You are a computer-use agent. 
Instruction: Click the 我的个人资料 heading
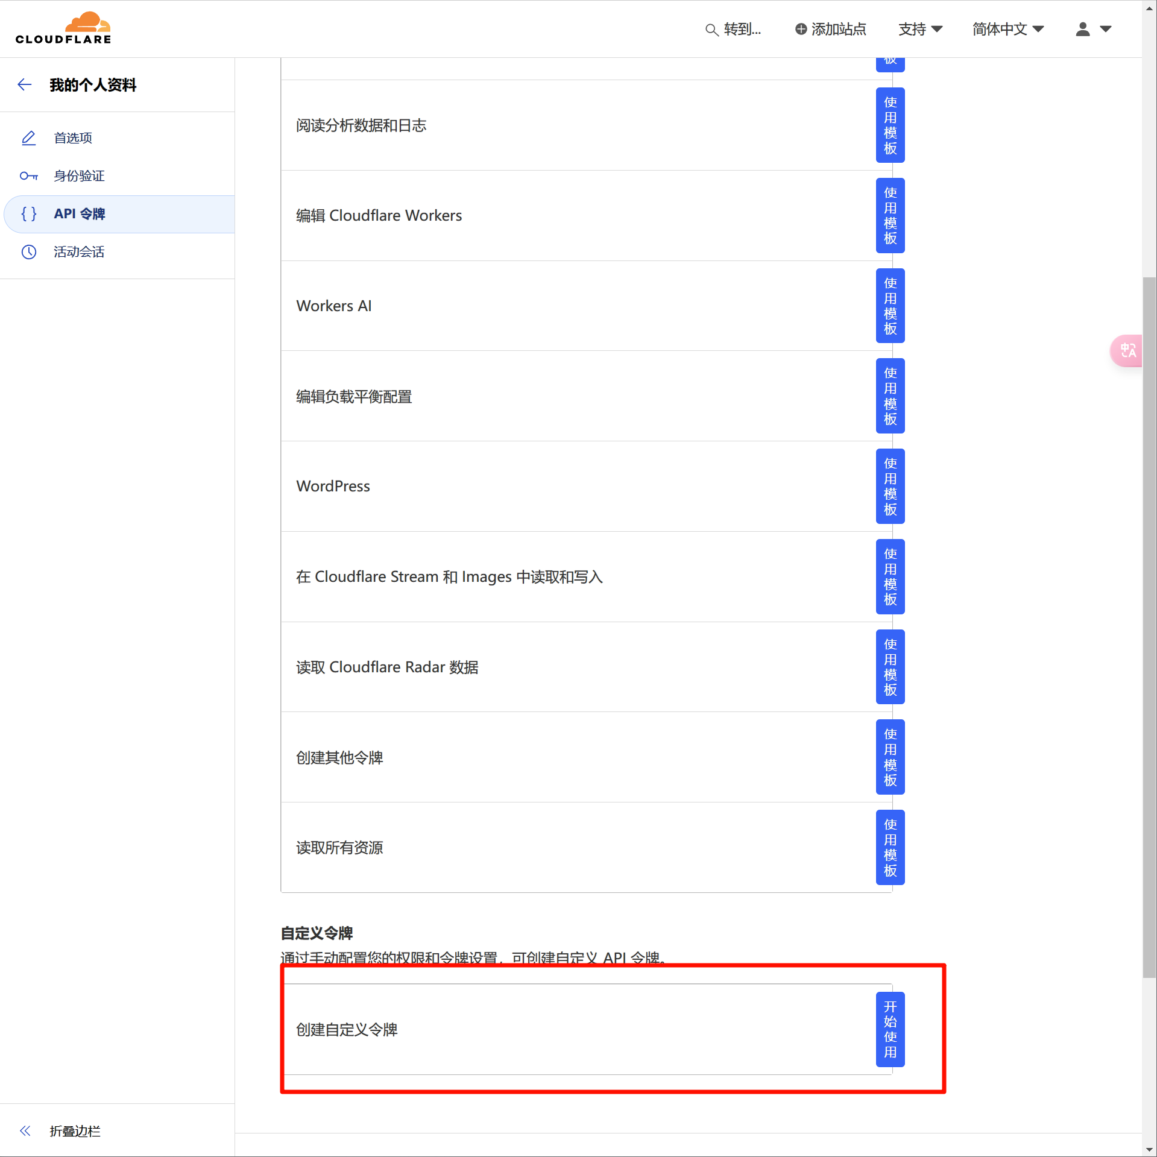(x=93, y=85)
